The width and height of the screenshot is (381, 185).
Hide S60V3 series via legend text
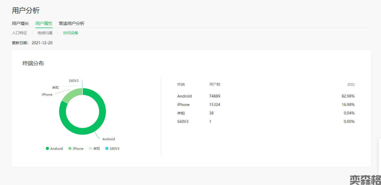click(114, 149)
